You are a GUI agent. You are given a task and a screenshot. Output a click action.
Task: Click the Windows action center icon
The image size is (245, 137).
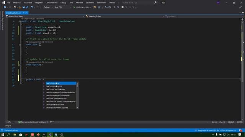pyautogui.click(x=240, y=134)
